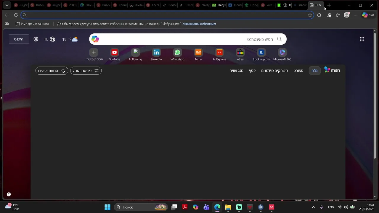The width and height of the screenshot is (379, 213).
Task: Select the משחקים מזדמנים feed tab
Action: coord(274,70)
